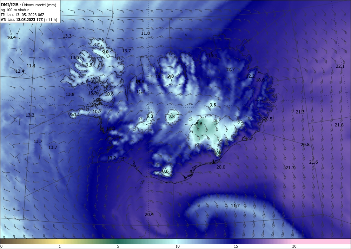The width and height of the screenshot is (351, 249).
Task: Click the map value 22.1
Action: [x=340, y=66]
